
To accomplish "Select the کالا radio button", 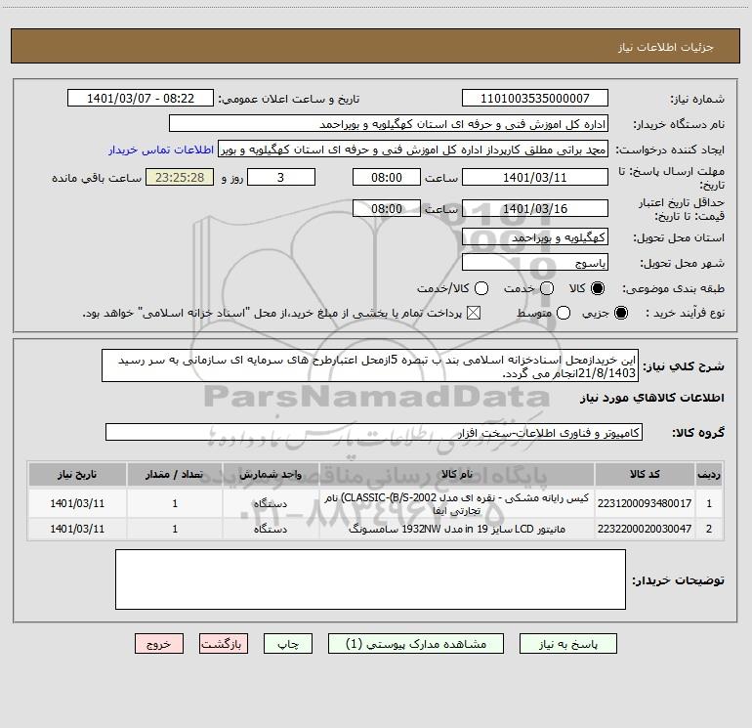I will pyautogui.click(x=598, y=288).
